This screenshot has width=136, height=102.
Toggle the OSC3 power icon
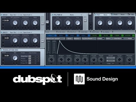[1, 32]
